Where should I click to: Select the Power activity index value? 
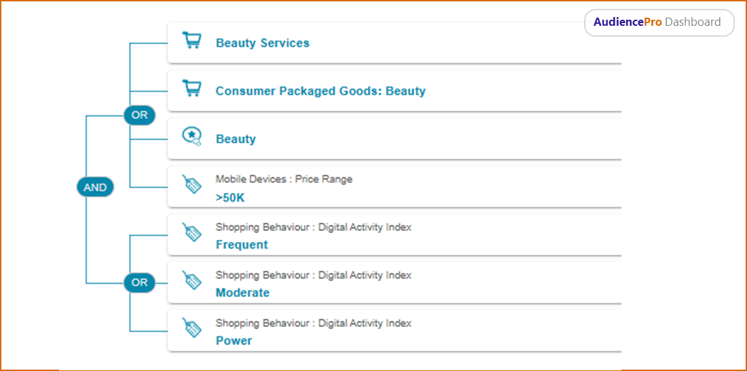(x=234, y=340)
